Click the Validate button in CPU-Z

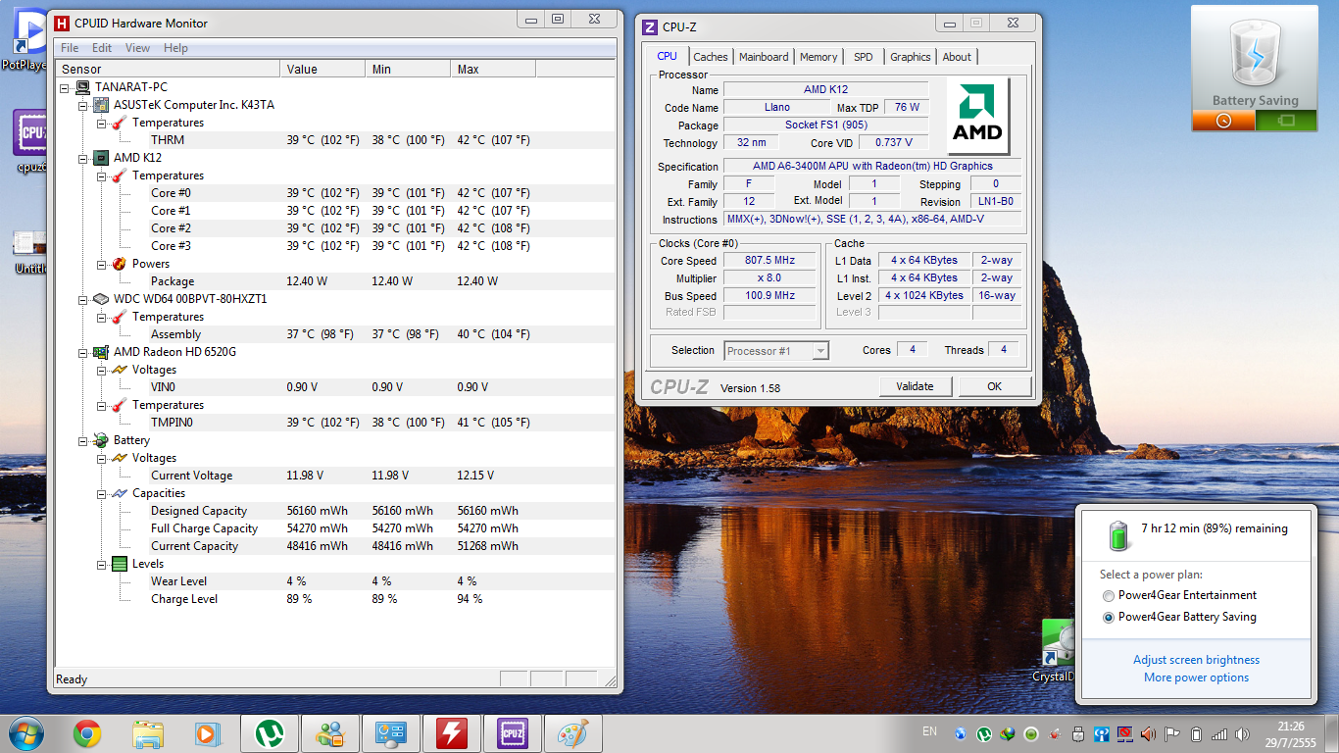pos(915,386)
